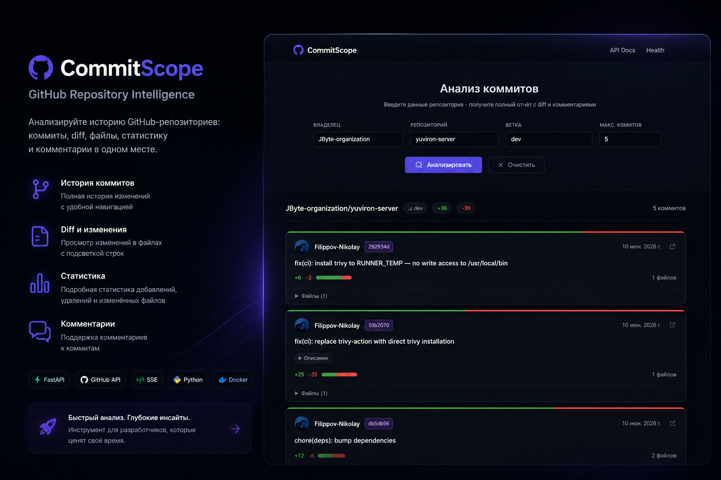Click the Макс. комитов number field

(630, 139)
